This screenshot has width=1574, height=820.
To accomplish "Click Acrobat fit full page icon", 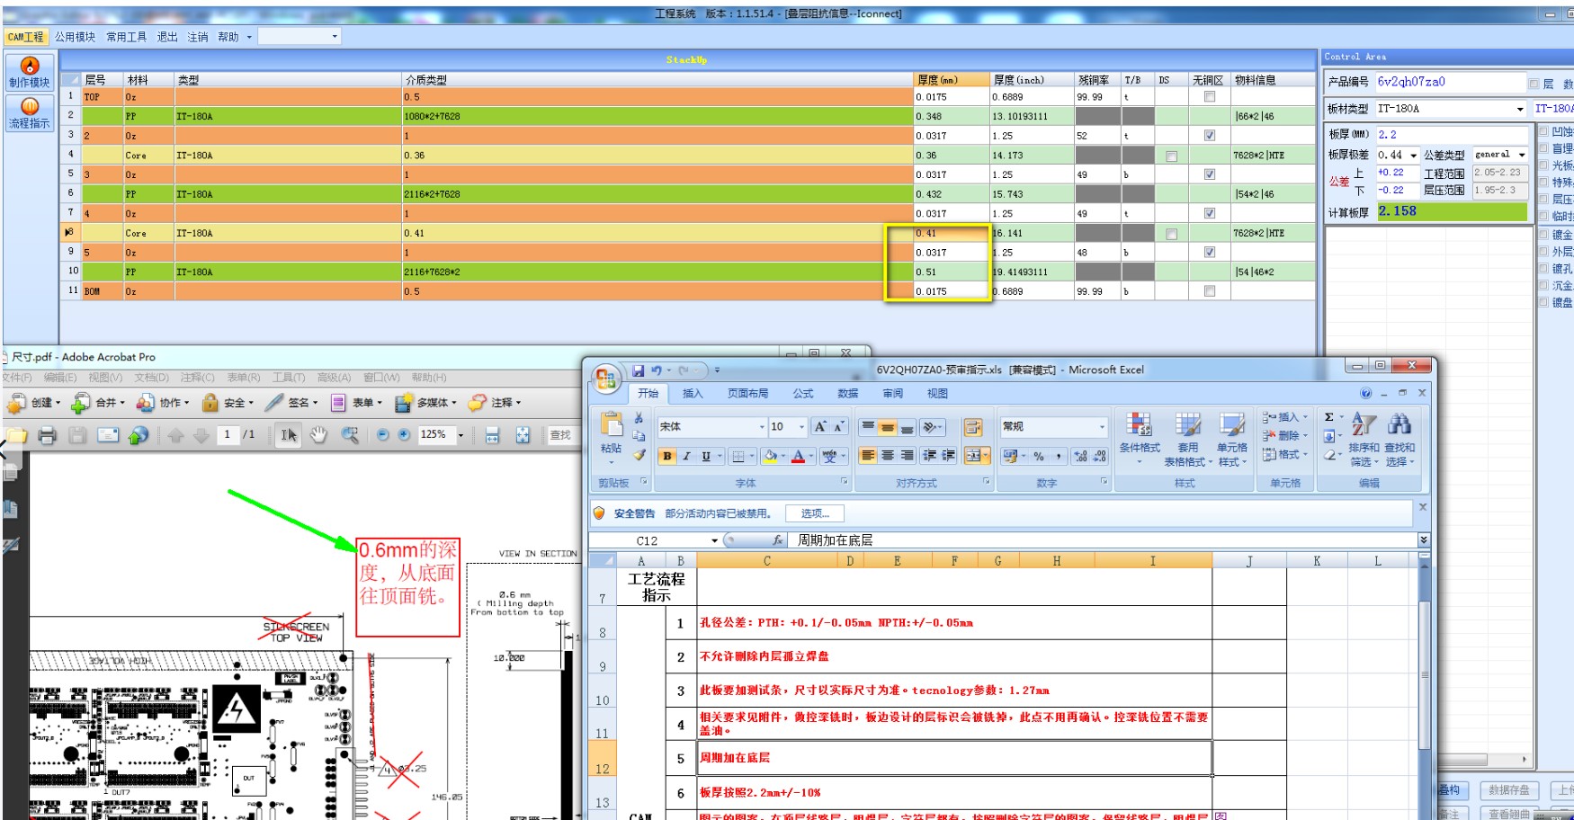I will click(x=523, y=435).
